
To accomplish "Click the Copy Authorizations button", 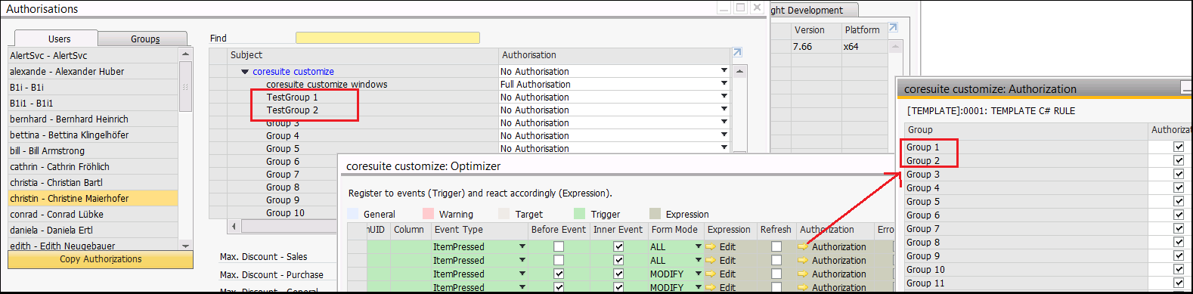I will pos(101,259).
